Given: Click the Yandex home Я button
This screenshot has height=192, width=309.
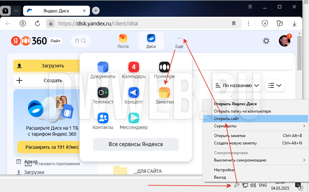Looking at the screenshot, I should pos(23,23).
